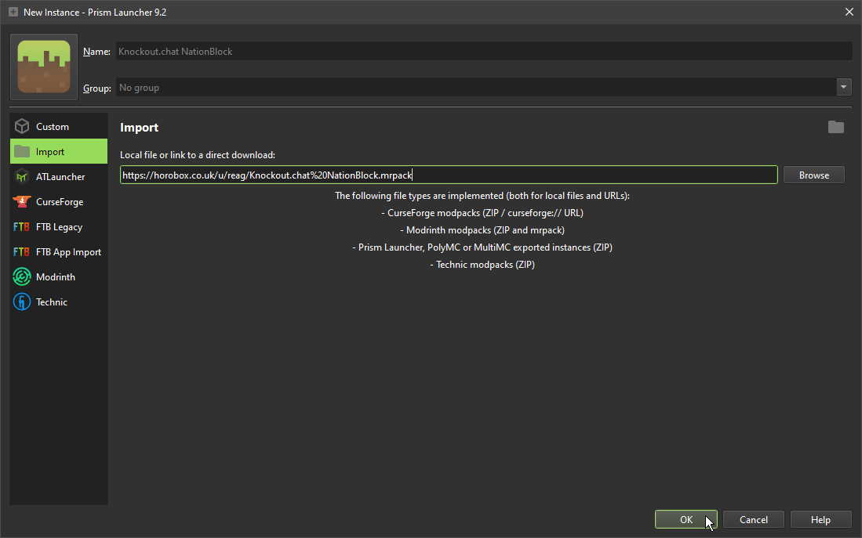Click the ATLauncher logo icon
The width and height of the screenshot is (862, 538).
(22, 177)
